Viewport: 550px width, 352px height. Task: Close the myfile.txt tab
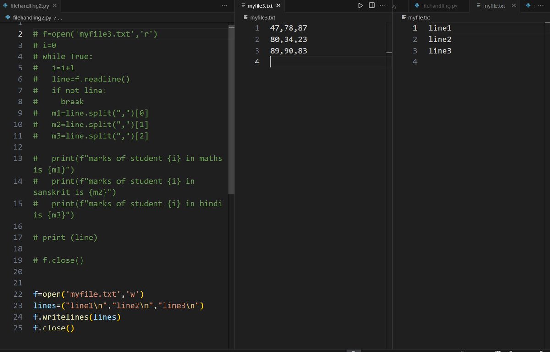[513, 5]
